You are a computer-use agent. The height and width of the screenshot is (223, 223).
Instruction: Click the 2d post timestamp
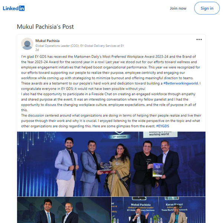[37, 50]
